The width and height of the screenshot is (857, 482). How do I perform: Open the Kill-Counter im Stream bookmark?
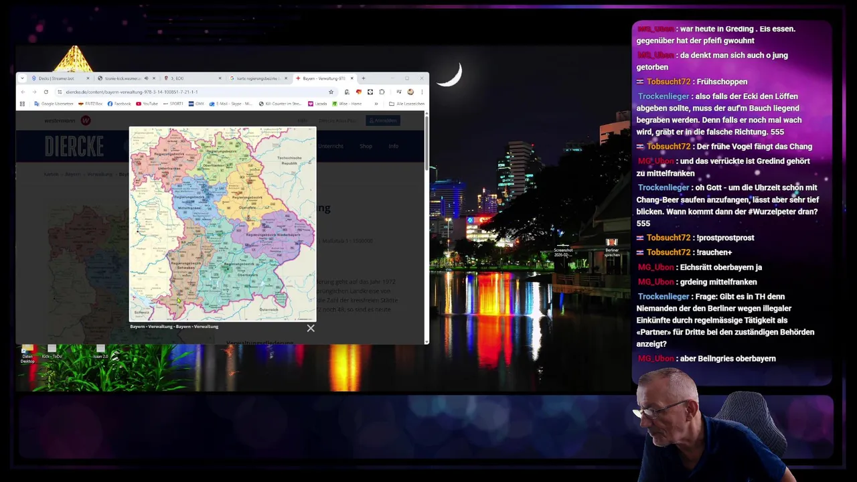click(281, 104)
